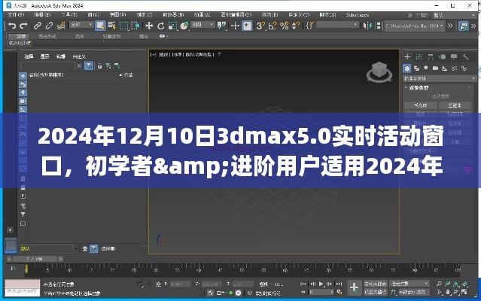Click the ViewCube in the perspective viewport
This screenshot has width=481, height=301.
click(x=378, y=72)
